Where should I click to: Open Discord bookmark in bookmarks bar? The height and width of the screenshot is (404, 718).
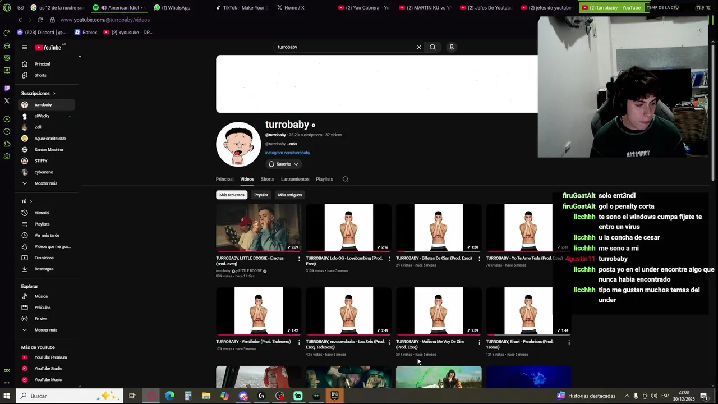point(43,33)
